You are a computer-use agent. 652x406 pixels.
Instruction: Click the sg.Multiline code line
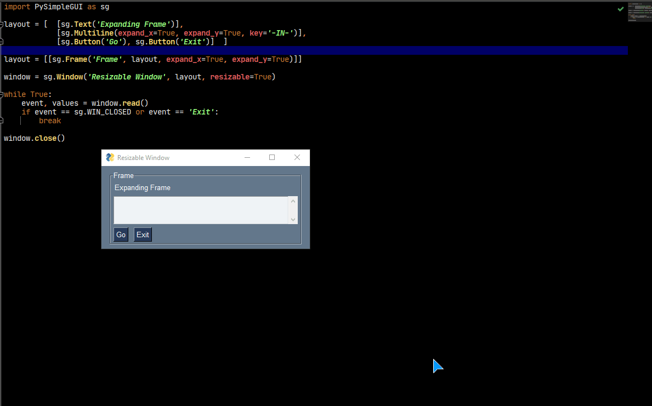(x=182, y=33)
